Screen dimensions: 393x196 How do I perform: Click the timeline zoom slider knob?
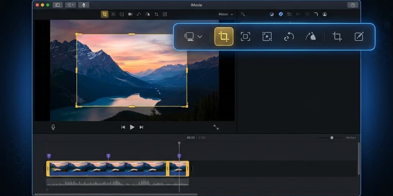click(332, 138)
